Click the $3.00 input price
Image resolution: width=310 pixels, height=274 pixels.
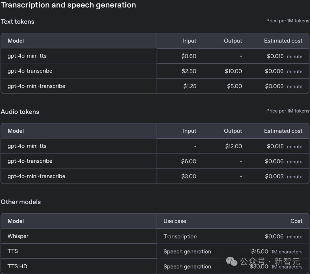point(189,176)
